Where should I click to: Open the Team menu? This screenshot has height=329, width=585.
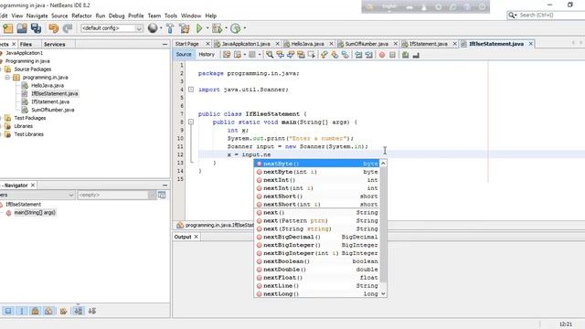[x=154, y=16]
